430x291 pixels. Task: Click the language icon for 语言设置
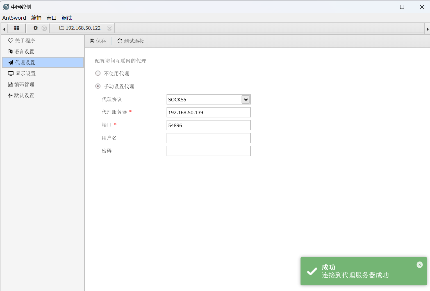[x=10, y=51]
